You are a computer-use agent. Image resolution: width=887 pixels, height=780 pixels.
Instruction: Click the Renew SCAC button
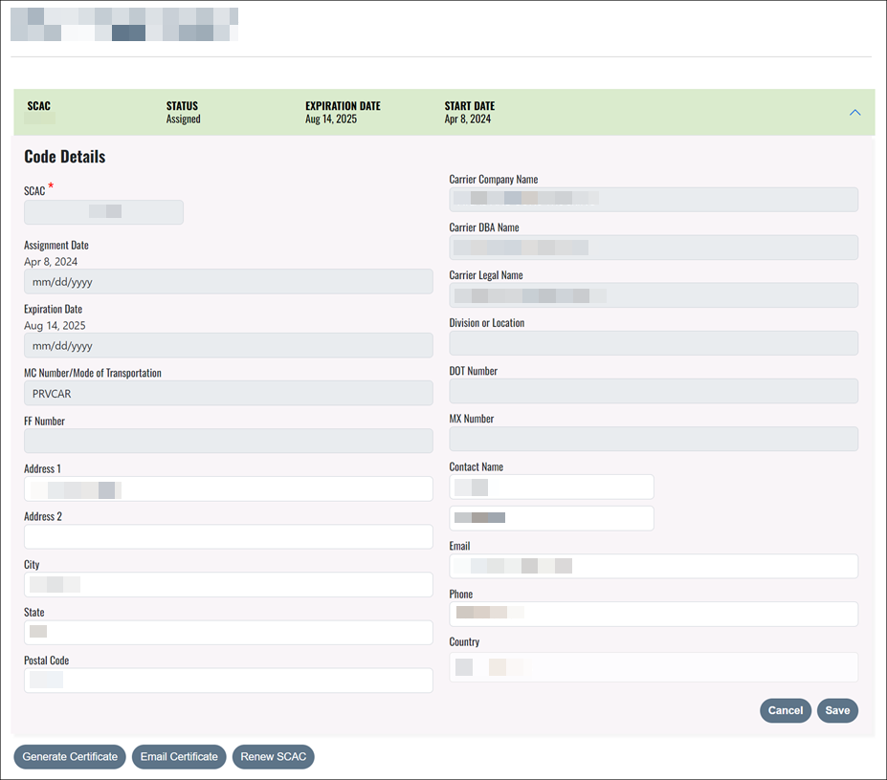pos(273,757)
